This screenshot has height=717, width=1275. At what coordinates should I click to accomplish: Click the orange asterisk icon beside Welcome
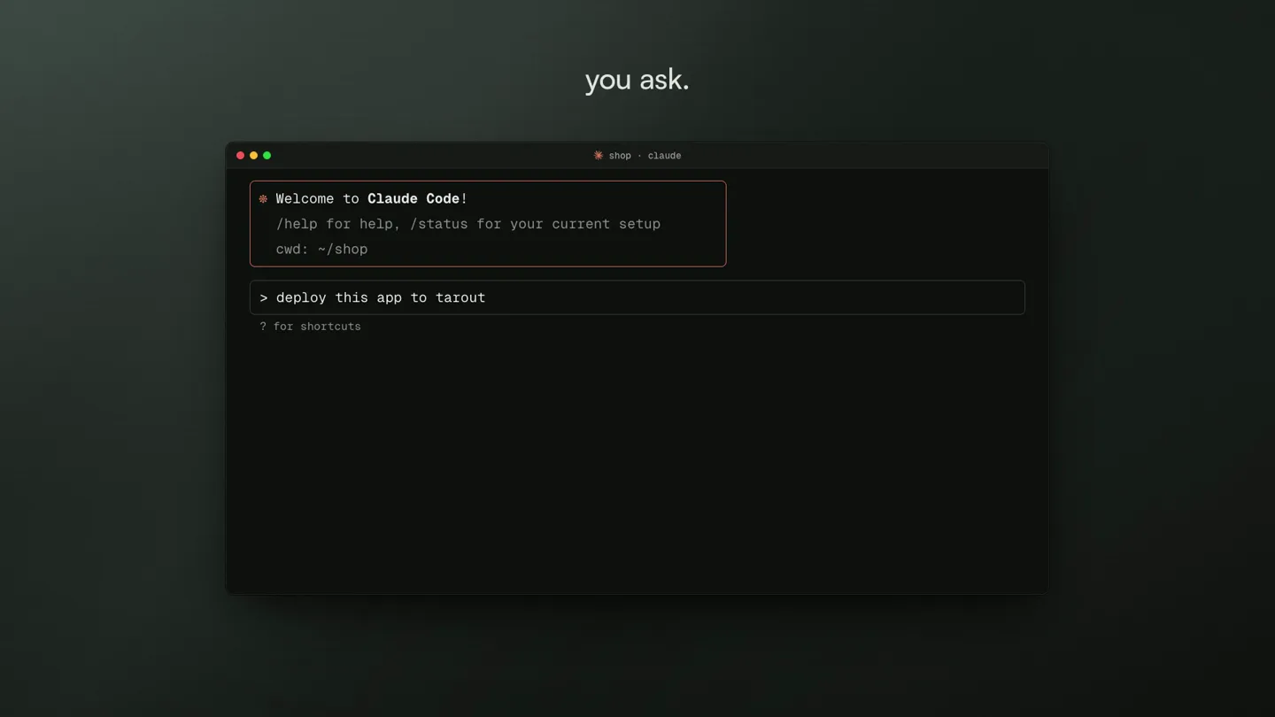tap(263, 199)
